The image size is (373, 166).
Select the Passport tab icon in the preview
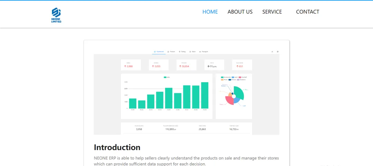click(200, 52)
